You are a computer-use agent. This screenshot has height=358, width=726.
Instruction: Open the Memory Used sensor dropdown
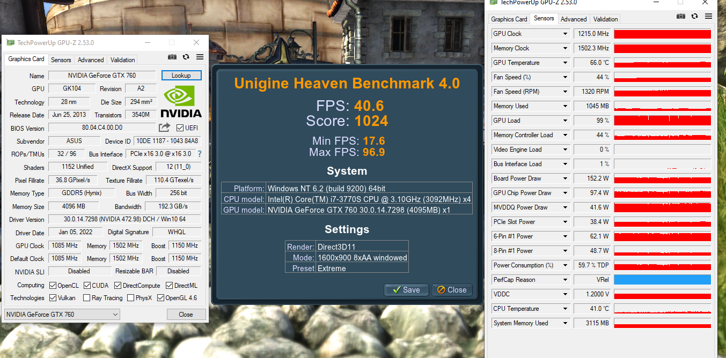point(565,106)
